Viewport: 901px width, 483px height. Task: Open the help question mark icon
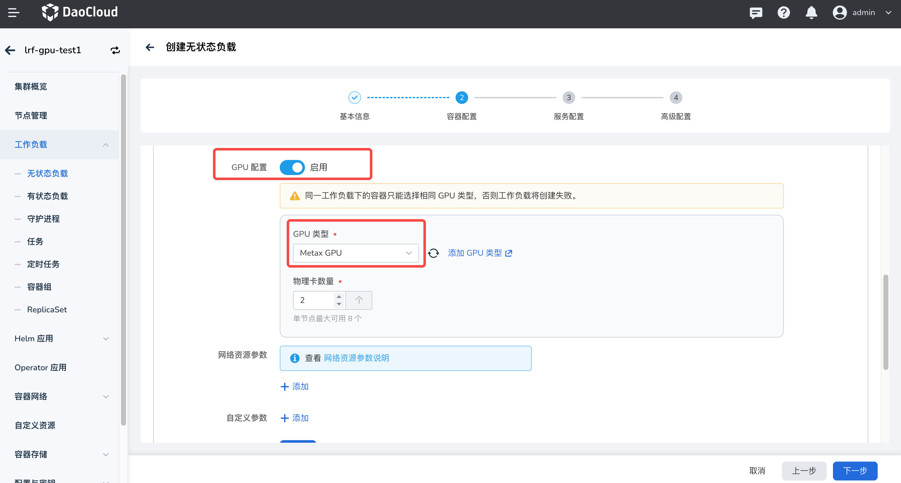pos(783,13)
